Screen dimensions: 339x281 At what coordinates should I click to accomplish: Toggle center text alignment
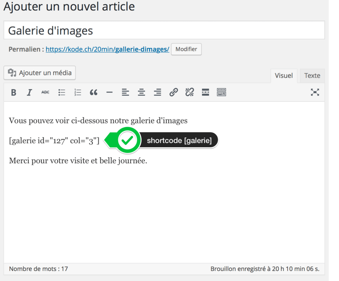[x=141, y=92]
